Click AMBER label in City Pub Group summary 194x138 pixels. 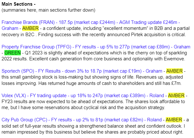(174, 120)
